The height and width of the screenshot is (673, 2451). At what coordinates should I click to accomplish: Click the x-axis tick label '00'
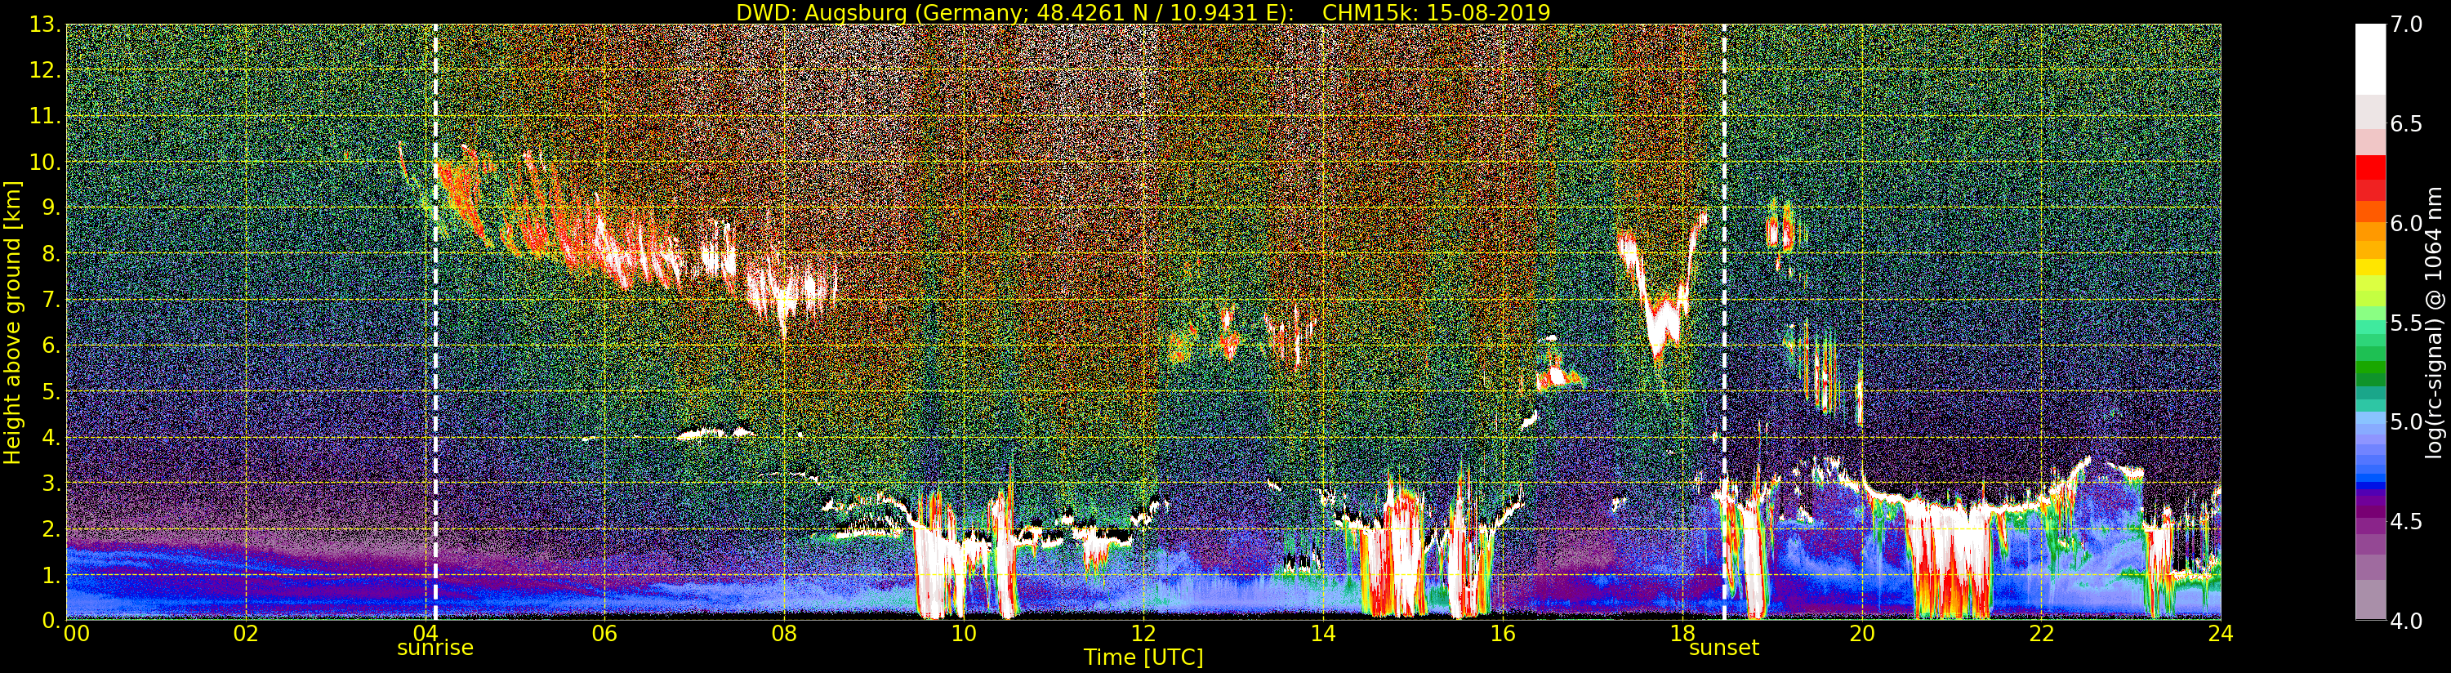click(75, 633)
